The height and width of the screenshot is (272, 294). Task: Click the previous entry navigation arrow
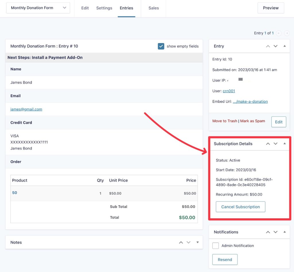[x=278, y=33]
